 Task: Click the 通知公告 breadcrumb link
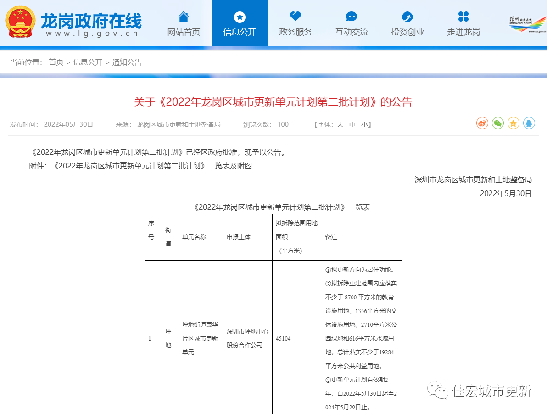(127, 62)
